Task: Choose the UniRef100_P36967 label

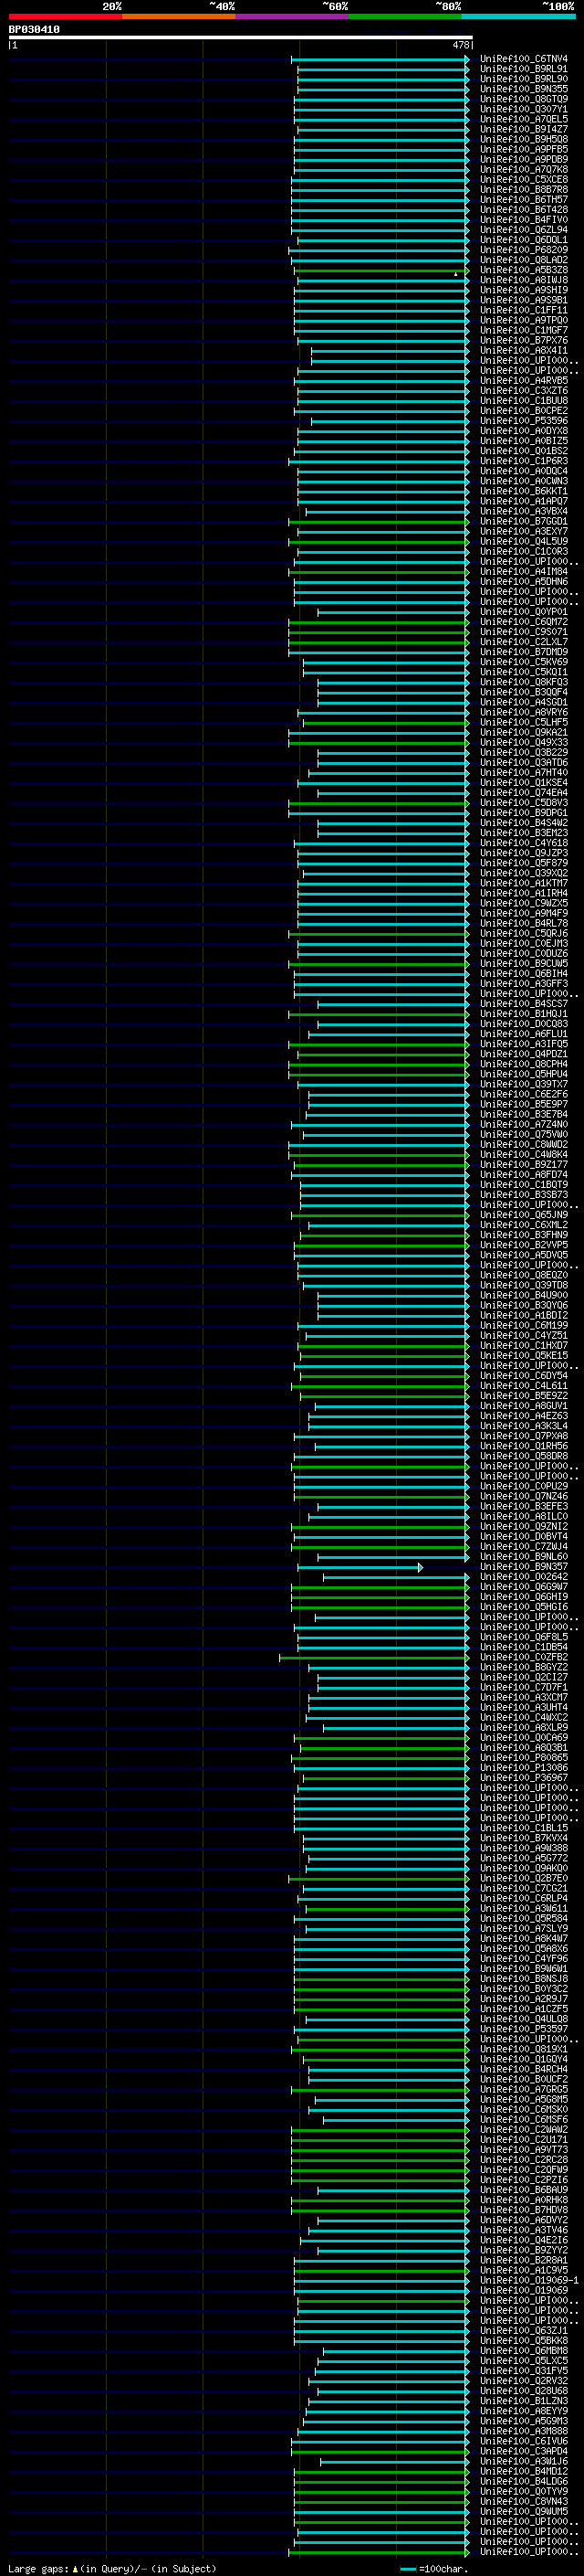Action: [x=524, y=1778]
